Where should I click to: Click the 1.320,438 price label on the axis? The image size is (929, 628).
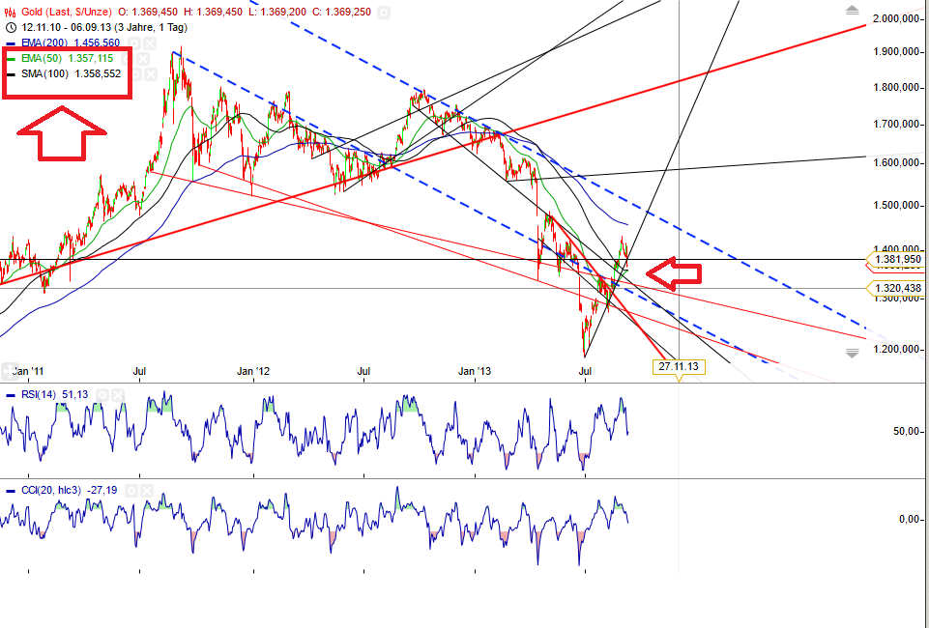pos(896,288)
